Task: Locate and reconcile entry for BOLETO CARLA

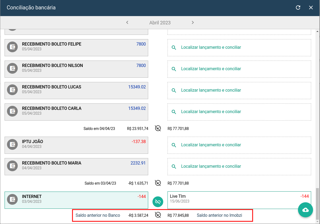Action: [239, 112]
